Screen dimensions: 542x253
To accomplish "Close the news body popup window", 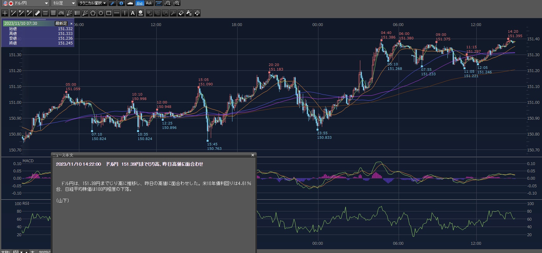I will click(x=252, y=155).
